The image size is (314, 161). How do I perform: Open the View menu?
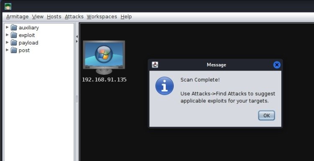(x=38, y=17)
